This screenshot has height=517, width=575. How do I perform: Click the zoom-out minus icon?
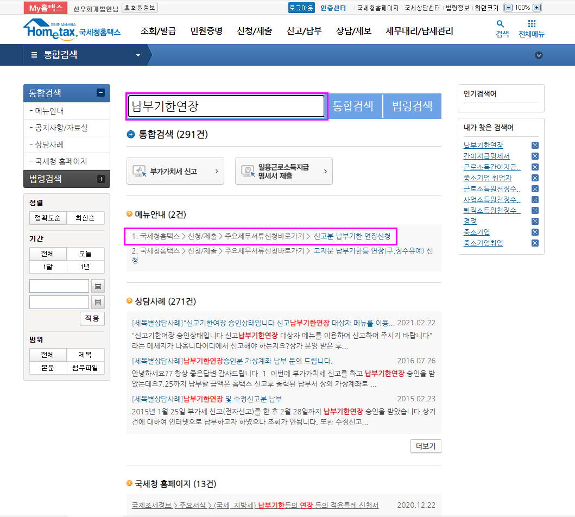[508, 8]
